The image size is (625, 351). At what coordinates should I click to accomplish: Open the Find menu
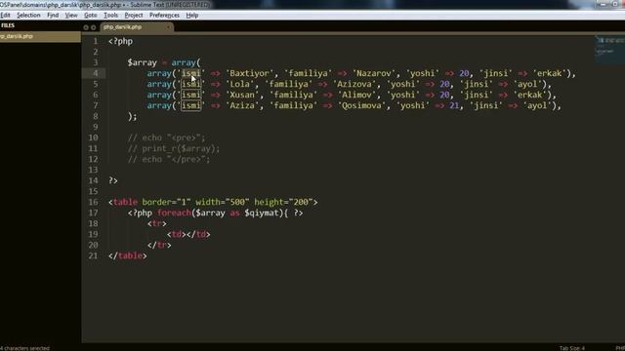[53, 16]
